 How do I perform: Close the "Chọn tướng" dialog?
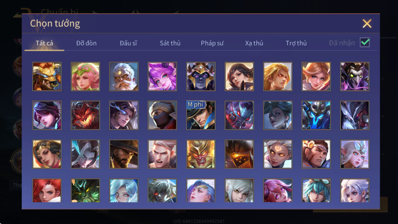367,24
